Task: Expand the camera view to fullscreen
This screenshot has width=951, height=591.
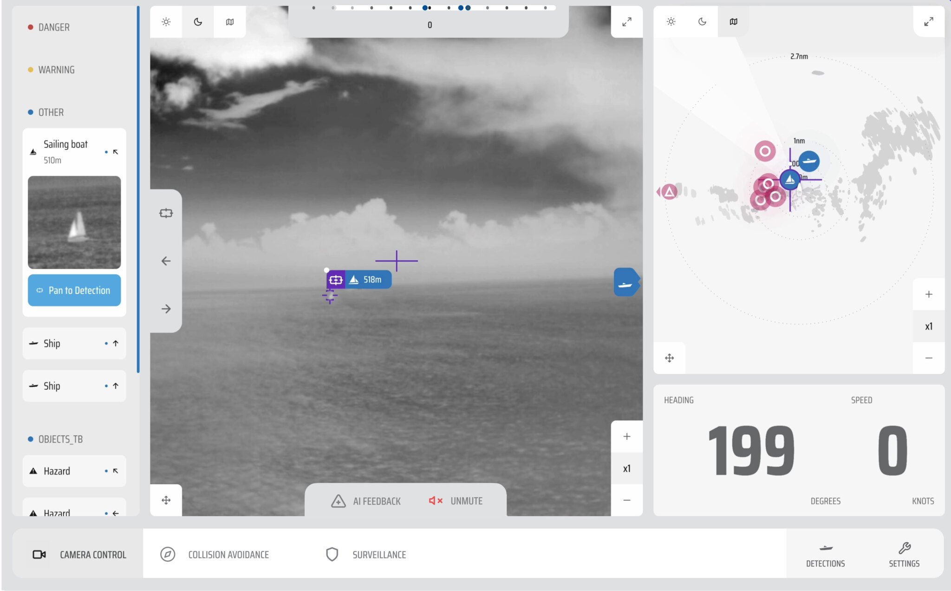Action: click(x=626, y=21)
